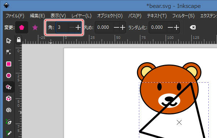Click the bear's left eye on canvas
The image size is (217, 138).
(x=159, y=87)
